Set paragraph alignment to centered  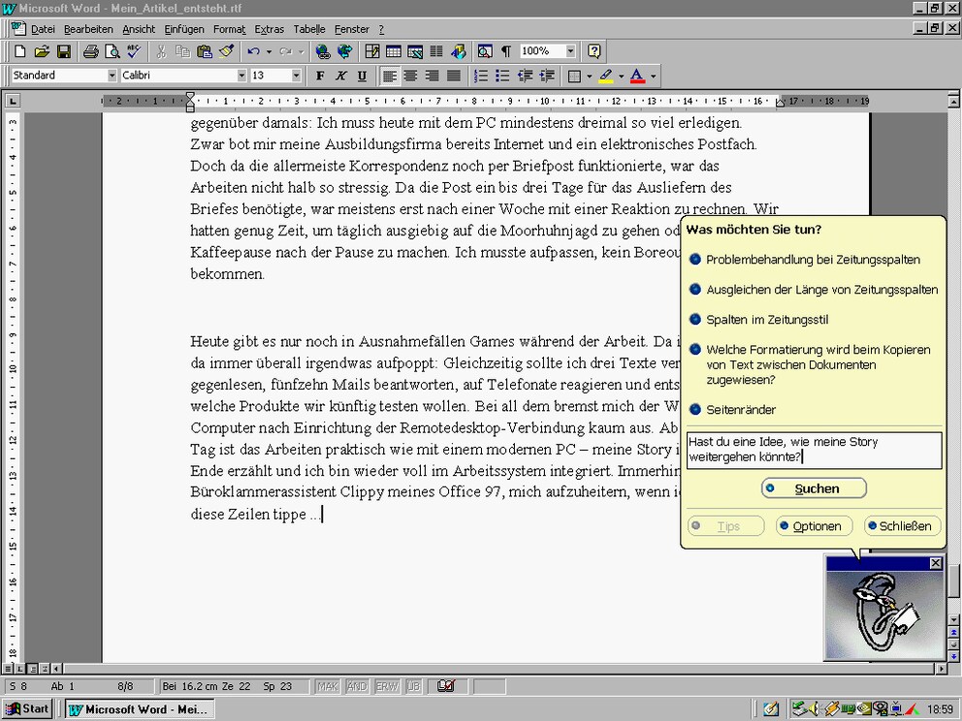tap(410, 76)
